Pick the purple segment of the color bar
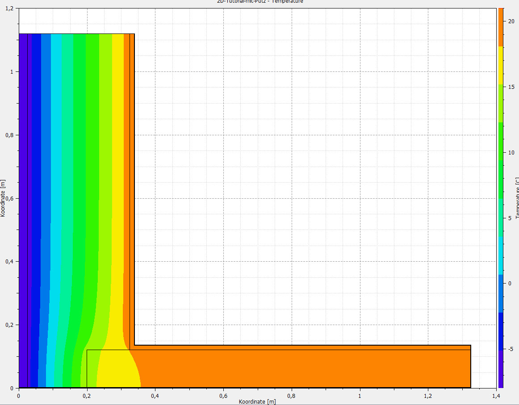The width and height of the screenshot is (519, 405). (501, 369)
